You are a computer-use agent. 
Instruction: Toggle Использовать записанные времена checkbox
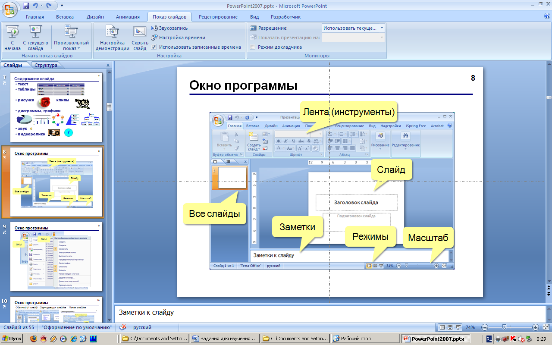(x=154, y=47)
